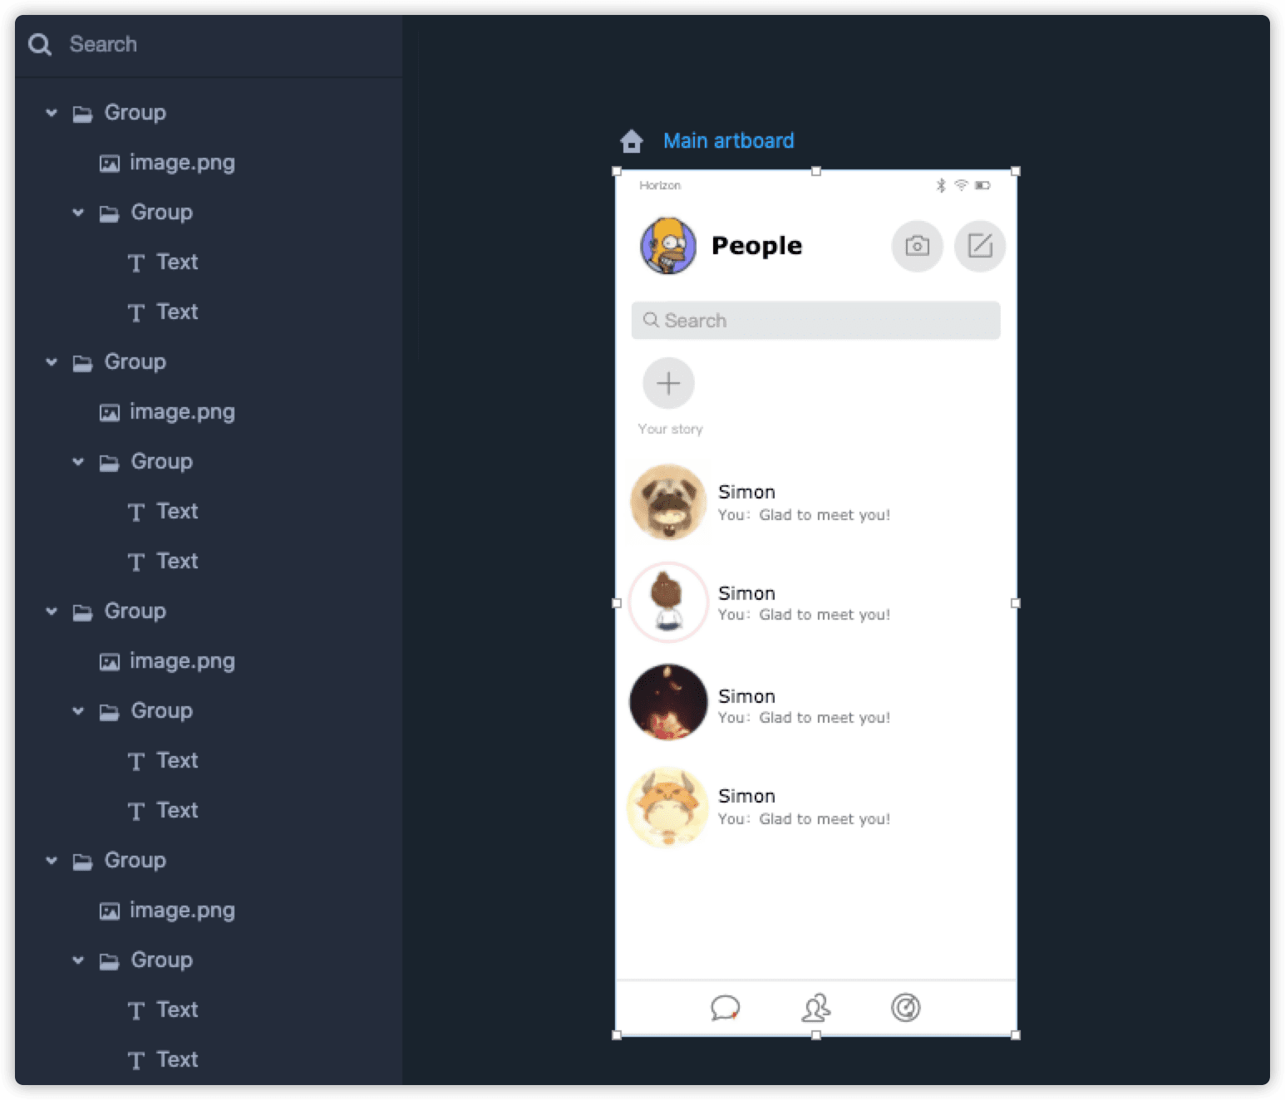
Task: Collapse the nested Group under first image.png
Action: 78,212
